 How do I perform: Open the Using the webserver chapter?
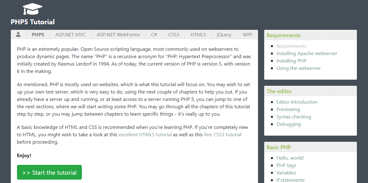click(298, 68)
